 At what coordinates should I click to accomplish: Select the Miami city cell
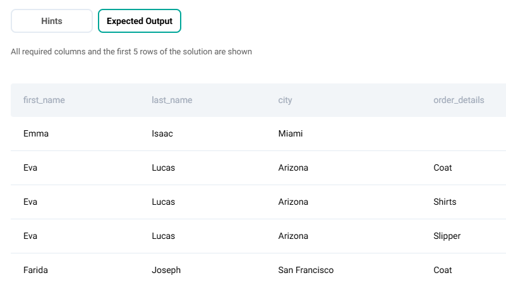pyautogui.click(x=291, y=133)
